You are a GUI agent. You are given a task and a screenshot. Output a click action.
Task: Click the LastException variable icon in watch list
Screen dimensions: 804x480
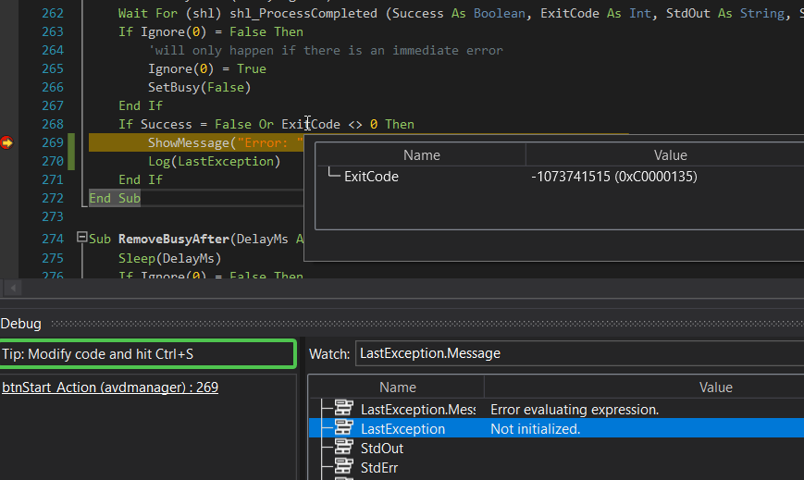click(344, 429)
